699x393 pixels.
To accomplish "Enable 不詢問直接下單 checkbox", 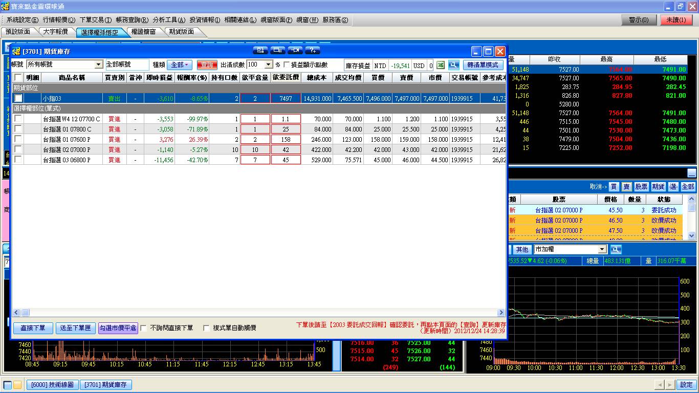I will 144,328.
